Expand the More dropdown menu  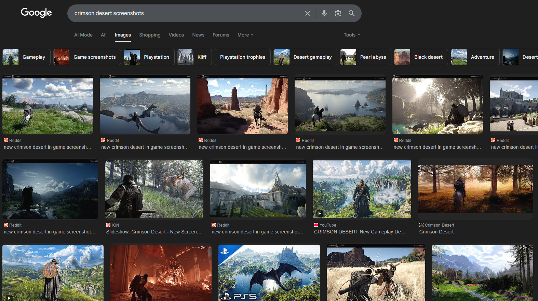[x=245, y=35]
